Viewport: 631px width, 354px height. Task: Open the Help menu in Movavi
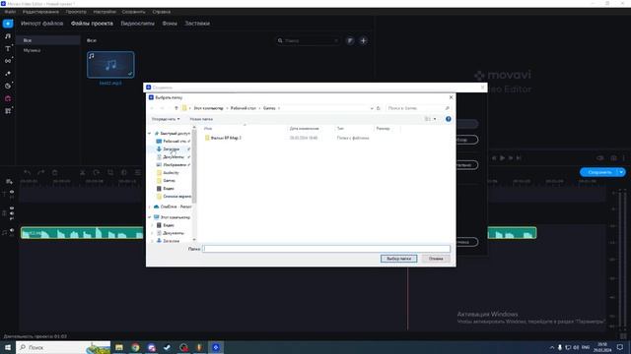(162, 12)
